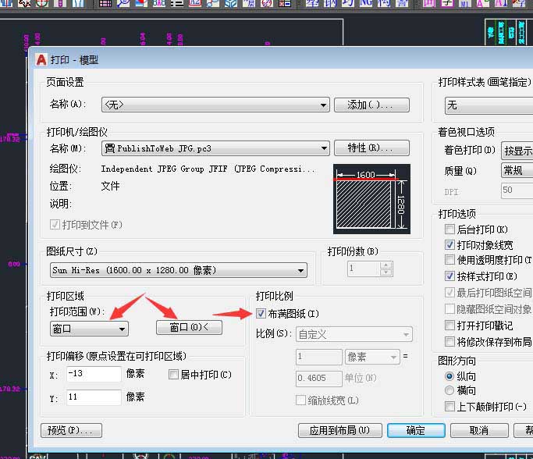Image resolution: width=533 pixels, height=459 pixels.
Task: Toggle the 打印到文件 checkbox
Action: click(x=55, y=225)
